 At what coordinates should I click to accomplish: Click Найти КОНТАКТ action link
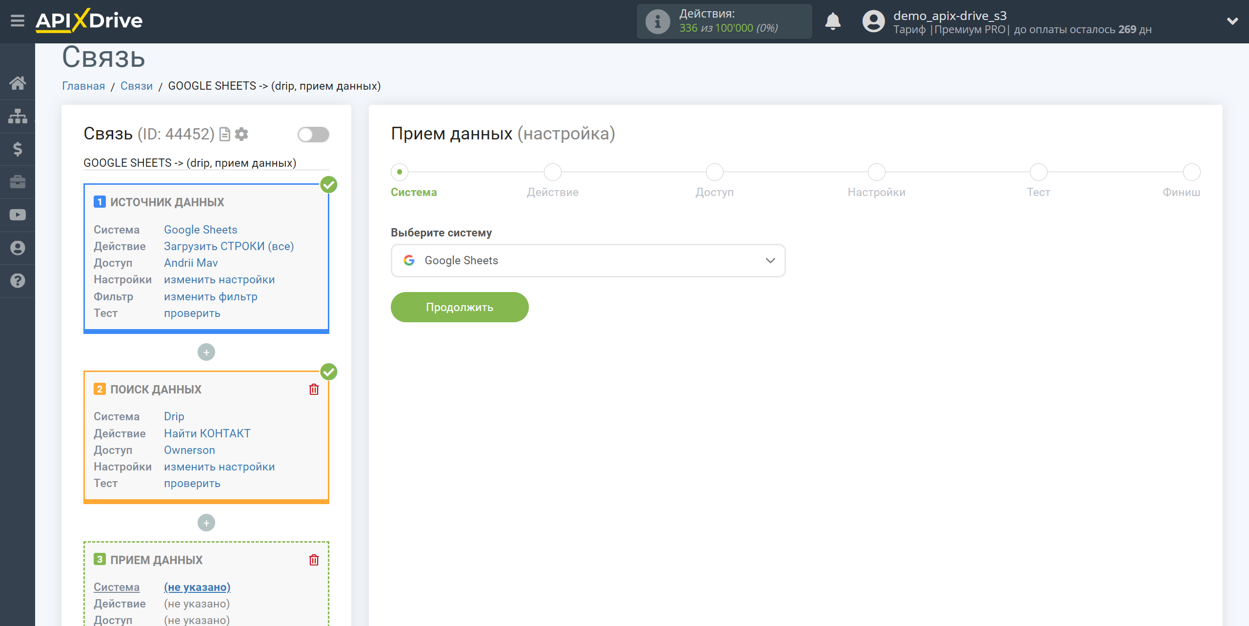pos(207,433)
